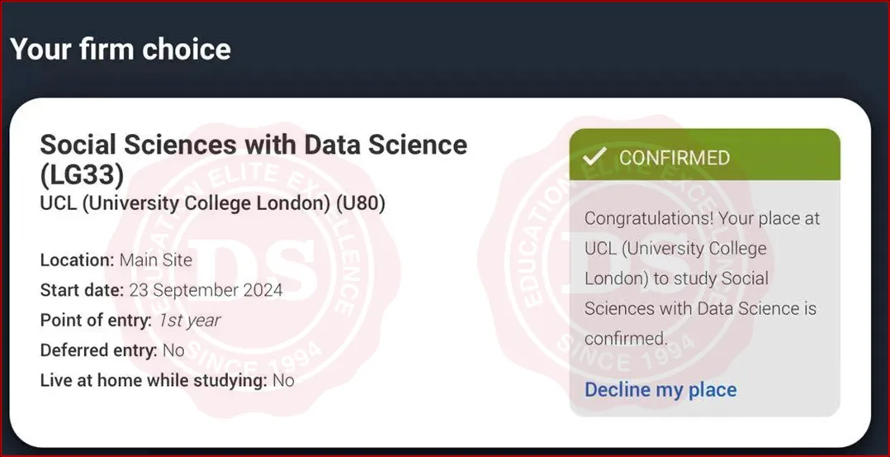Viewport: 890px width, 457px height.
Task: Select the italic 1st year value
Action: point(189,320)
